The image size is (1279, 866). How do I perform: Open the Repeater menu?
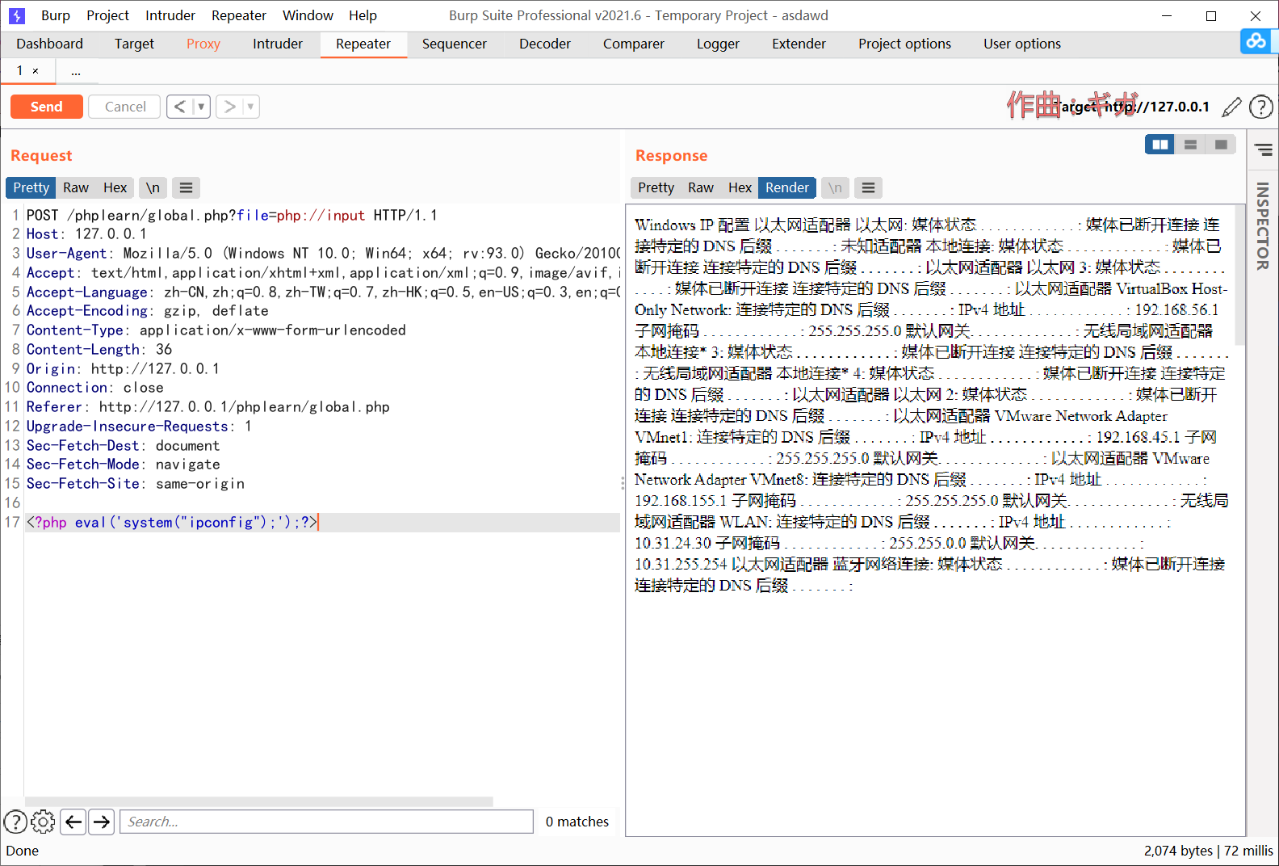[239, 15]
